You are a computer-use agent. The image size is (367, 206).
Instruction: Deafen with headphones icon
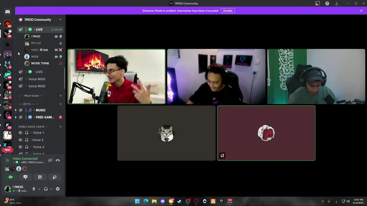46,189
